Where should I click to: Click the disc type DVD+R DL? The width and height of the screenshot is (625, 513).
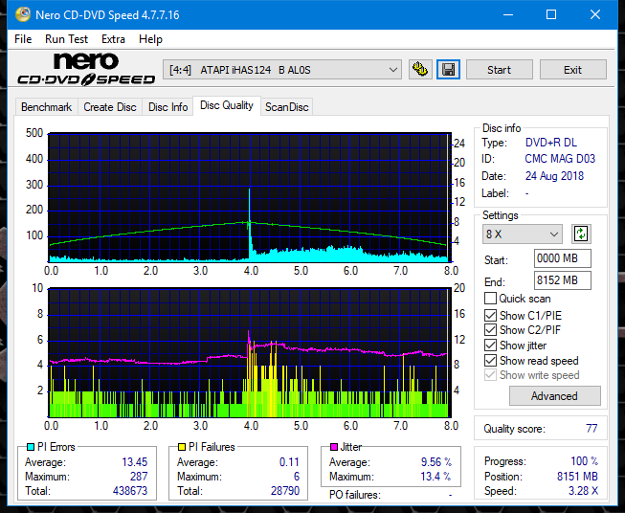point(551,143)
